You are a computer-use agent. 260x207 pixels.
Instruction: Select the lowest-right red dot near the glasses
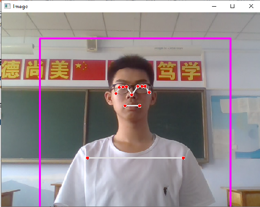point(149,93)
